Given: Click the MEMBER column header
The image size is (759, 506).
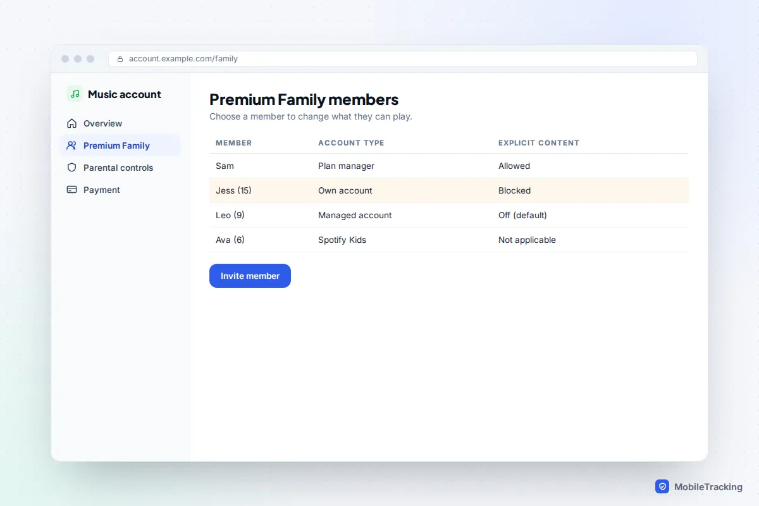Looking at the screenshot, I should click(234, 143).
